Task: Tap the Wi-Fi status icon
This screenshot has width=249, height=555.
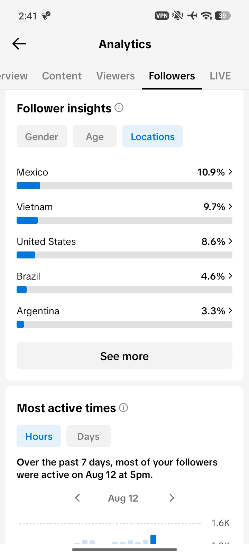Action: click(207, 16)
